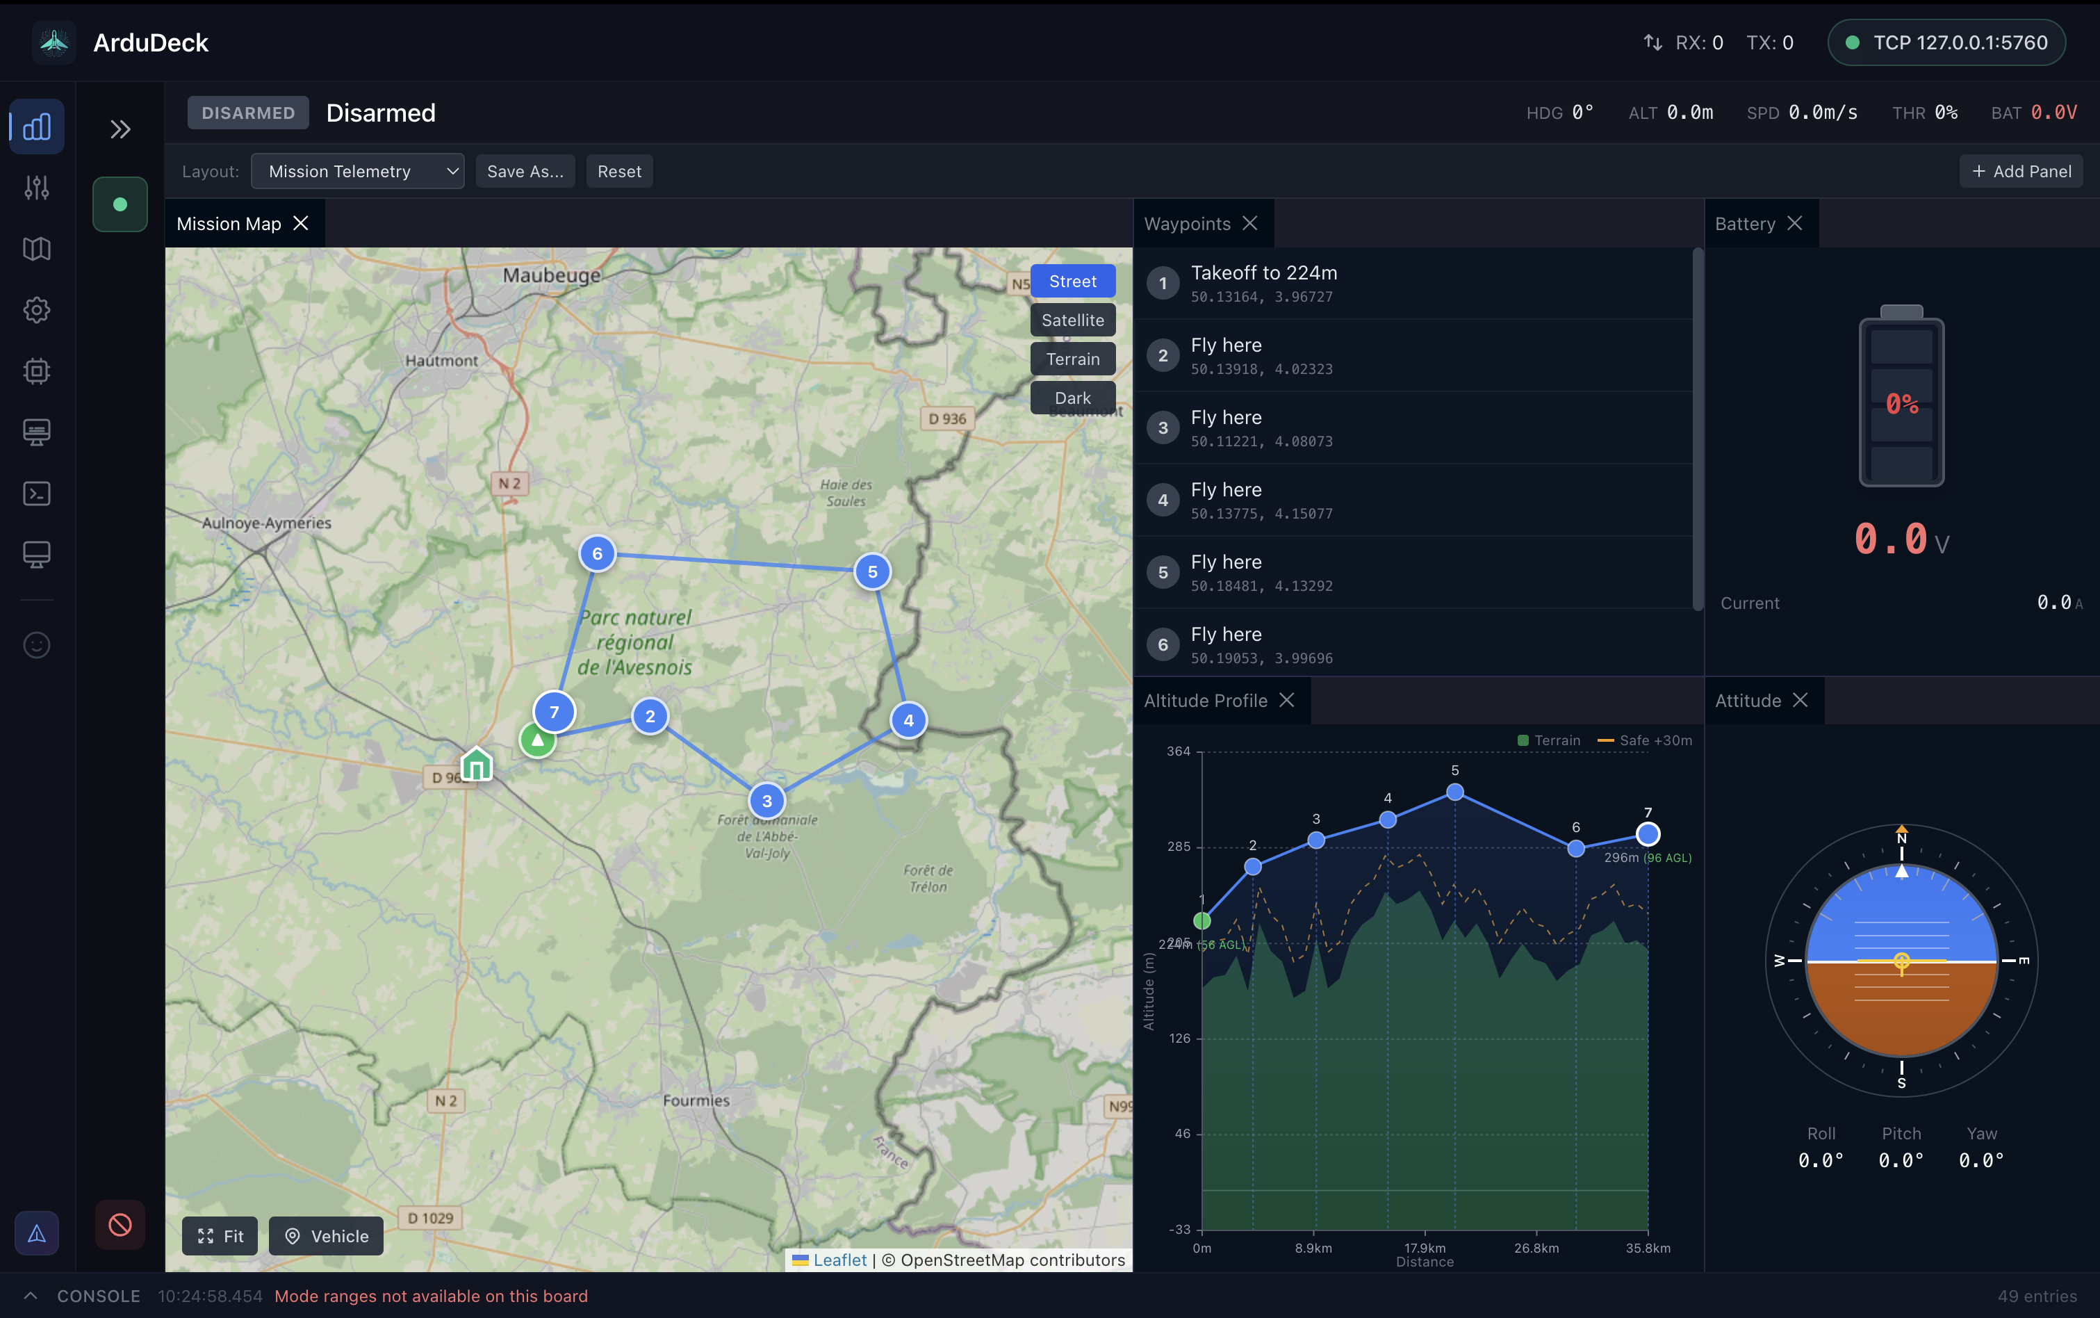The image size is (2100, 1318).
Task: Open the Layout dropdown Mission Telemetry
Action: 357,172
